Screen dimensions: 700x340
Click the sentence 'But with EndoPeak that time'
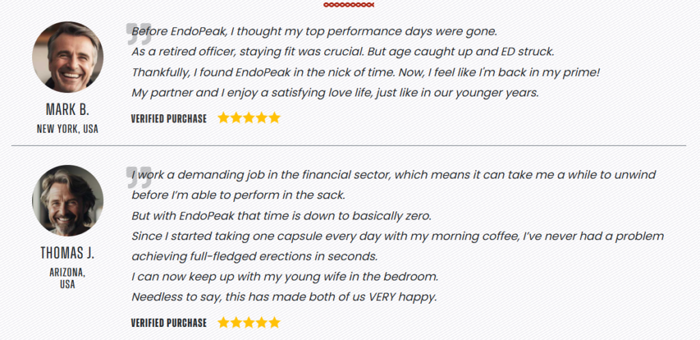[x=282, y=216]
